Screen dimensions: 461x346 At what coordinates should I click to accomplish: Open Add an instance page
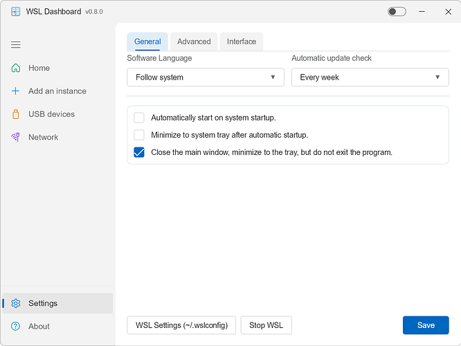(x=57, y=91)
